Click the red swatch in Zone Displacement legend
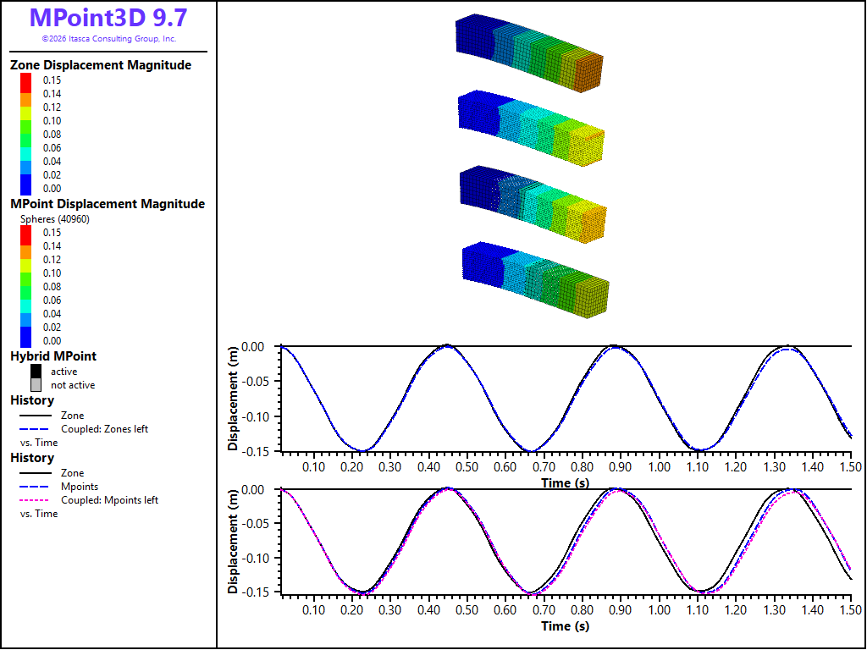Image resolution: width=867 pixels, height=650 pixels. 26,83
